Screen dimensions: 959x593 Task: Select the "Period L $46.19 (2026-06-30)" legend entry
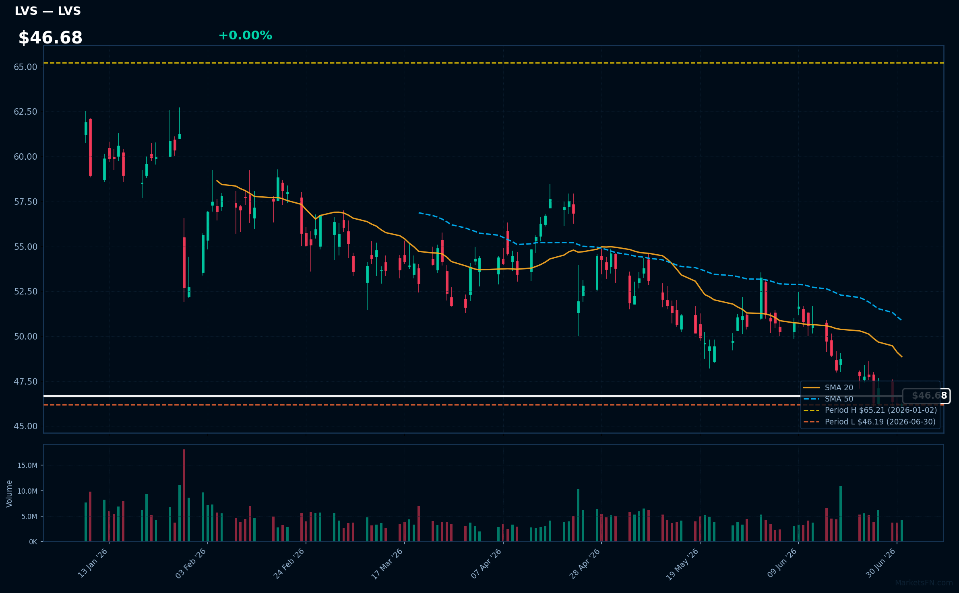pos(869,422)
